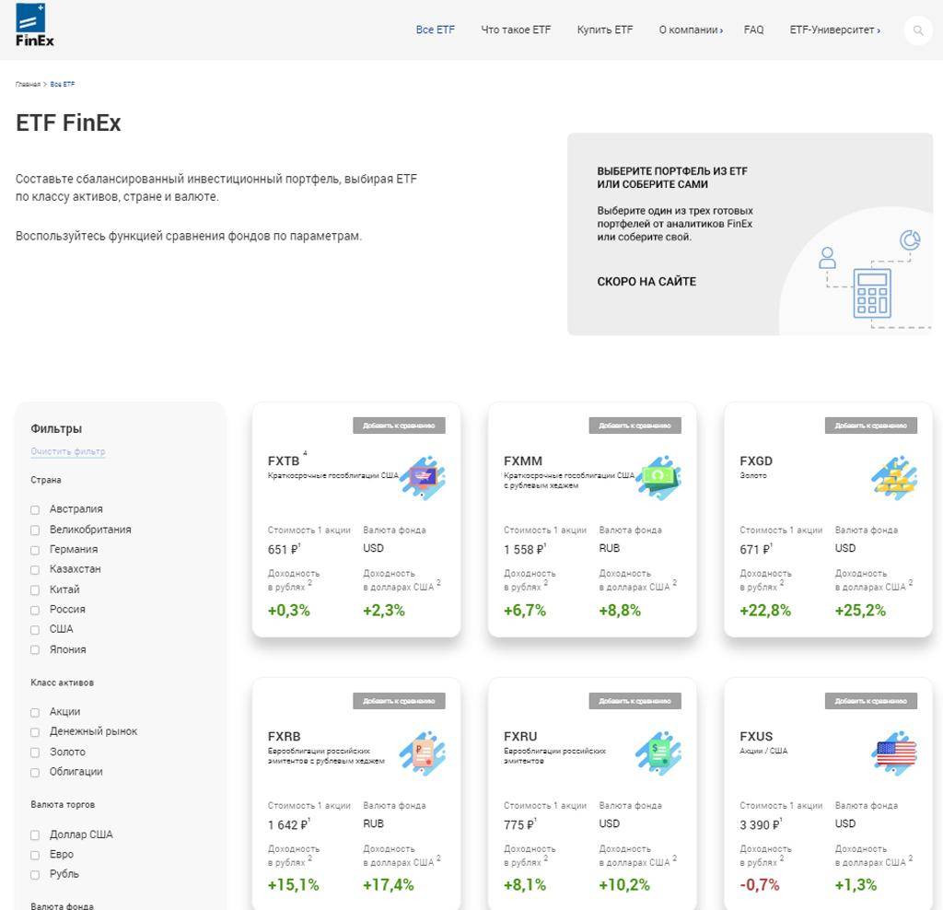Check the Австралия country filter
943x910 pixels.
pyautogui.click(x=35, y=509)
